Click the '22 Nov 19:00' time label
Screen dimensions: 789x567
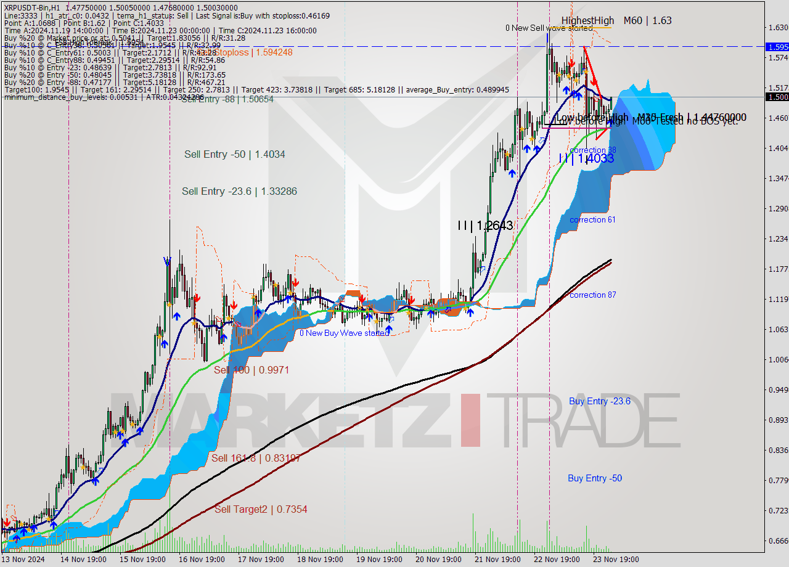point(557,560)
